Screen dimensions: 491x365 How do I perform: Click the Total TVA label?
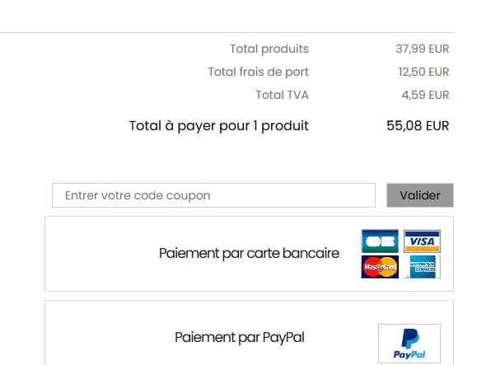pyautogui.click(x=282, y=95)
